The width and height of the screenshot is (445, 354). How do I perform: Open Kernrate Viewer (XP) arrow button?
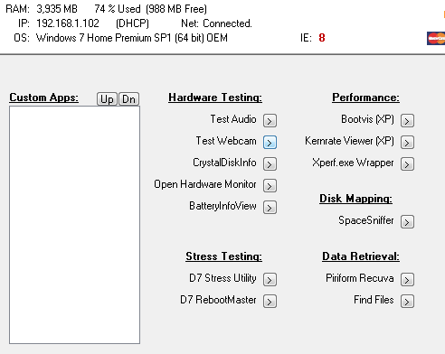click(407, 143)
